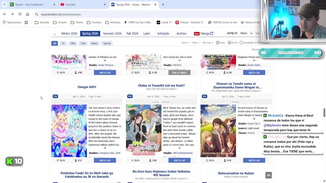Viewport: 326px width, 183px height.
Task: Expand the Otonari no Tenshi-sama synopsis arrow
Action: pyautogui.click(x=254, y=119)
